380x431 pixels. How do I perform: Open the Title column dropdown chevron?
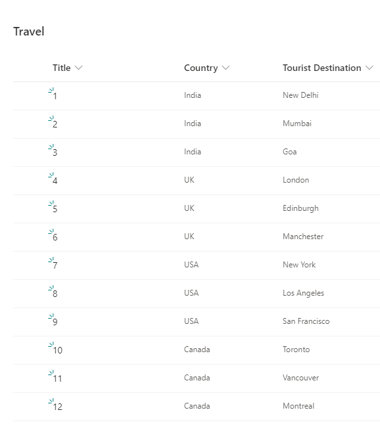point(79,68)
